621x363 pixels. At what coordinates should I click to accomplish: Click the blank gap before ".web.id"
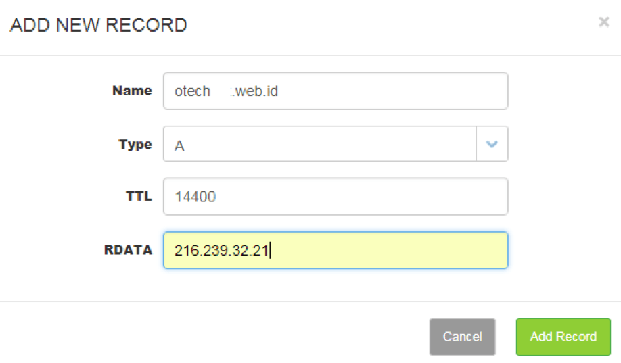click(221, 91)
